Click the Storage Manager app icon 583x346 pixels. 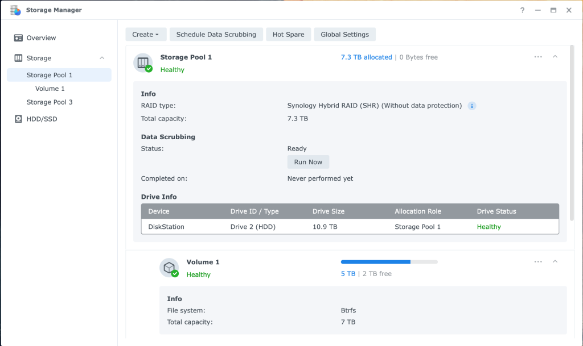pyautogui.click(x=15, y=10)
